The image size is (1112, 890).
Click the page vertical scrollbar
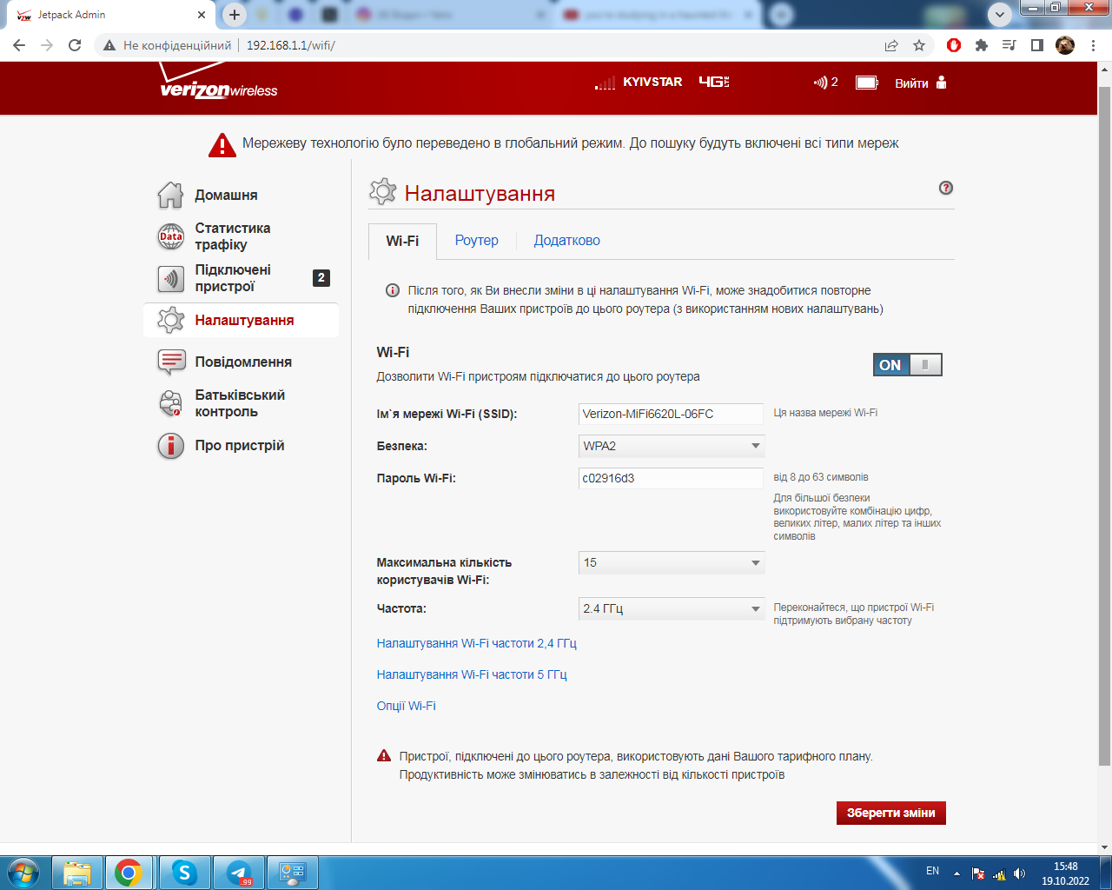pyautogui.click(x=1105, y=426)
